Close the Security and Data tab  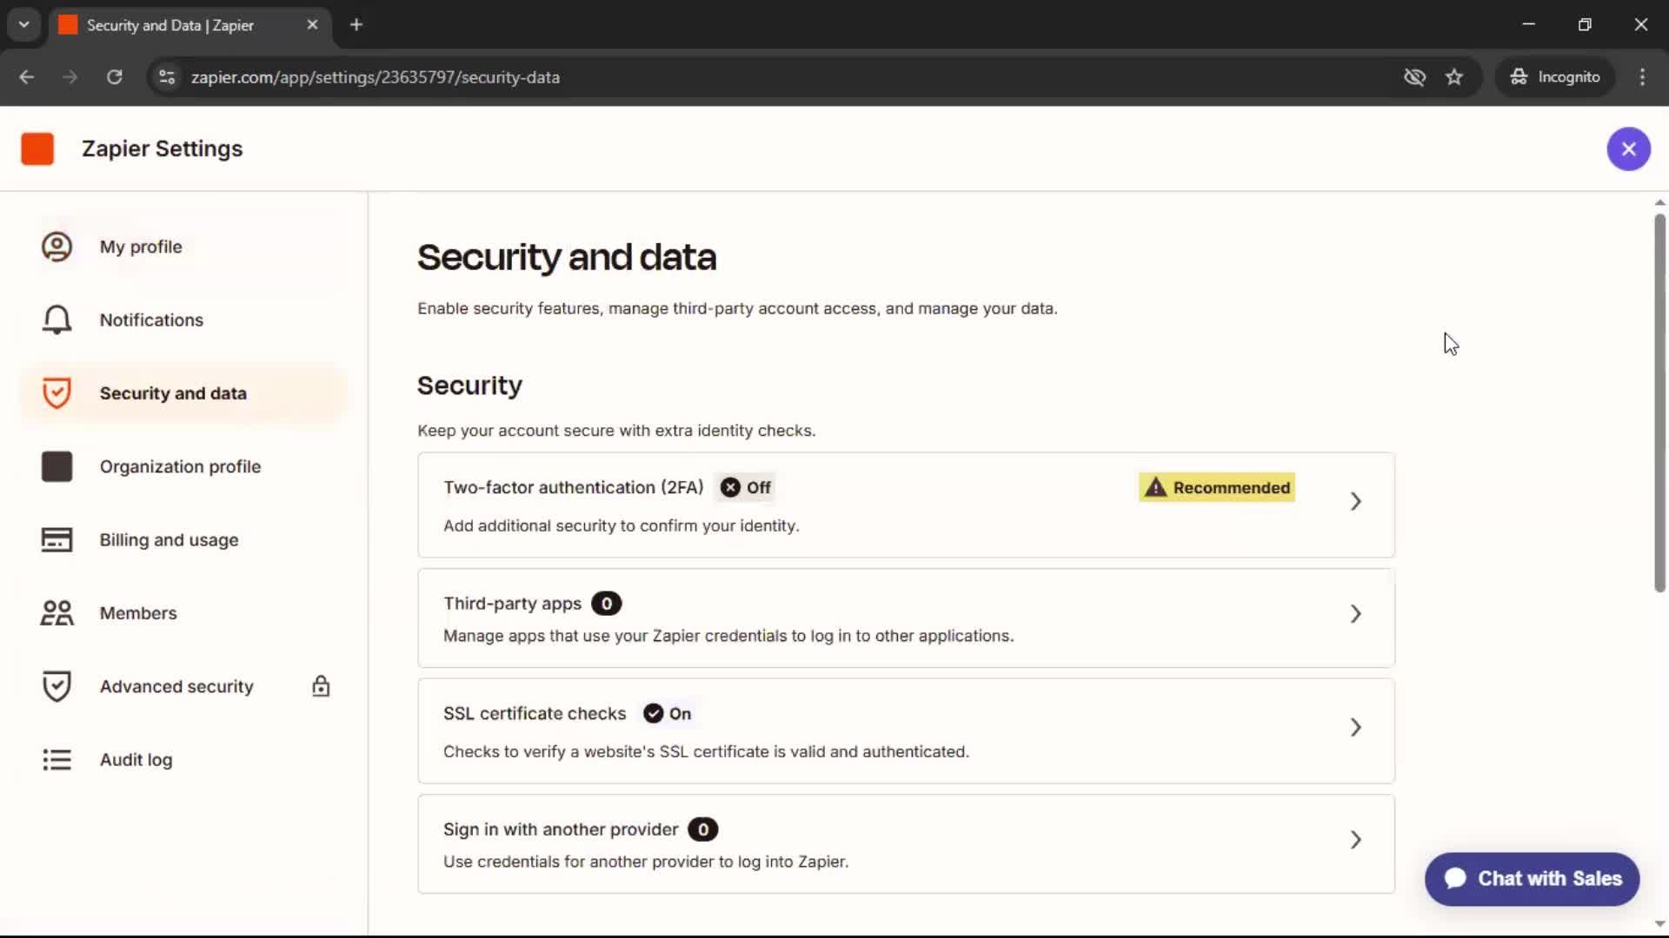(312, 25)
